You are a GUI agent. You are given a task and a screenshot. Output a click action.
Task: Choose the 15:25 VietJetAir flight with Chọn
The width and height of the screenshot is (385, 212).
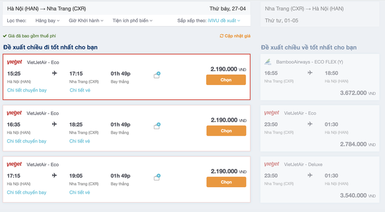click(226, 80)
